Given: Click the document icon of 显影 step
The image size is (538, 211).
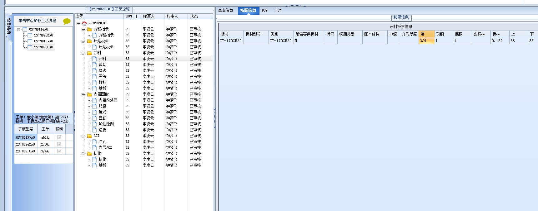Looking at the screenshot, I should click(94, 118).
